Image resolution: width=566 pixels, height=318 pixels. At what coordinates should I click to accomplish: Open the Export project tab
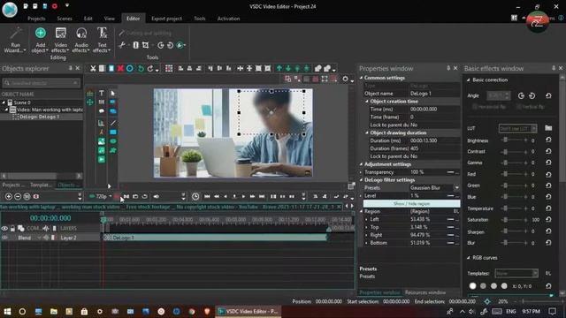point(166,19)
